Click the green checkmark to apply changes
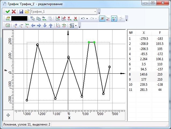The image size is (171, 129). [8, 12]
